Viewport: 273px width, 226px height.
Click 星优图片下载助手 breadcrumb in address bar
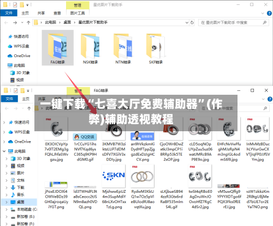[93, 22]
